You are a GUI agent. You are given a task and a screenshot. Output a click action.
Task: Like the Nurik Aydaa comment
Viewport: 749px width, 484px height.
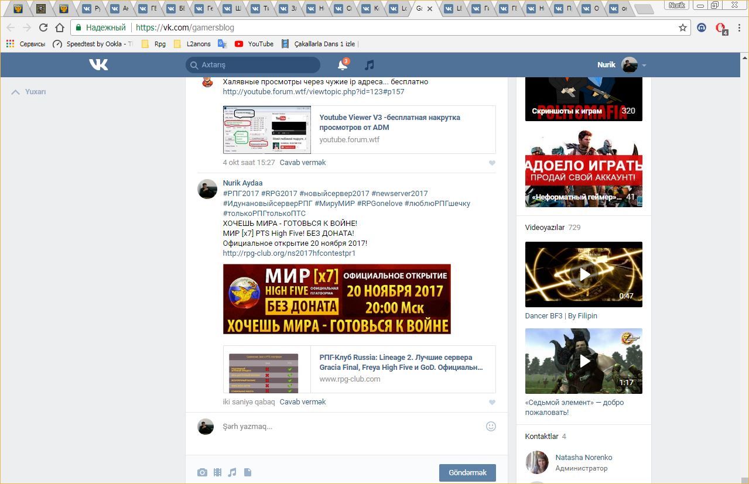[x=492, y=402]
